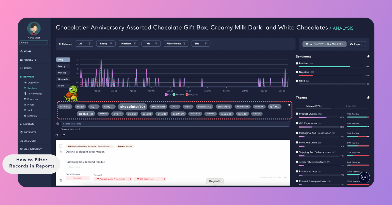392x205 pixels.
Task: Open the Size column filter
Action: 201,43
